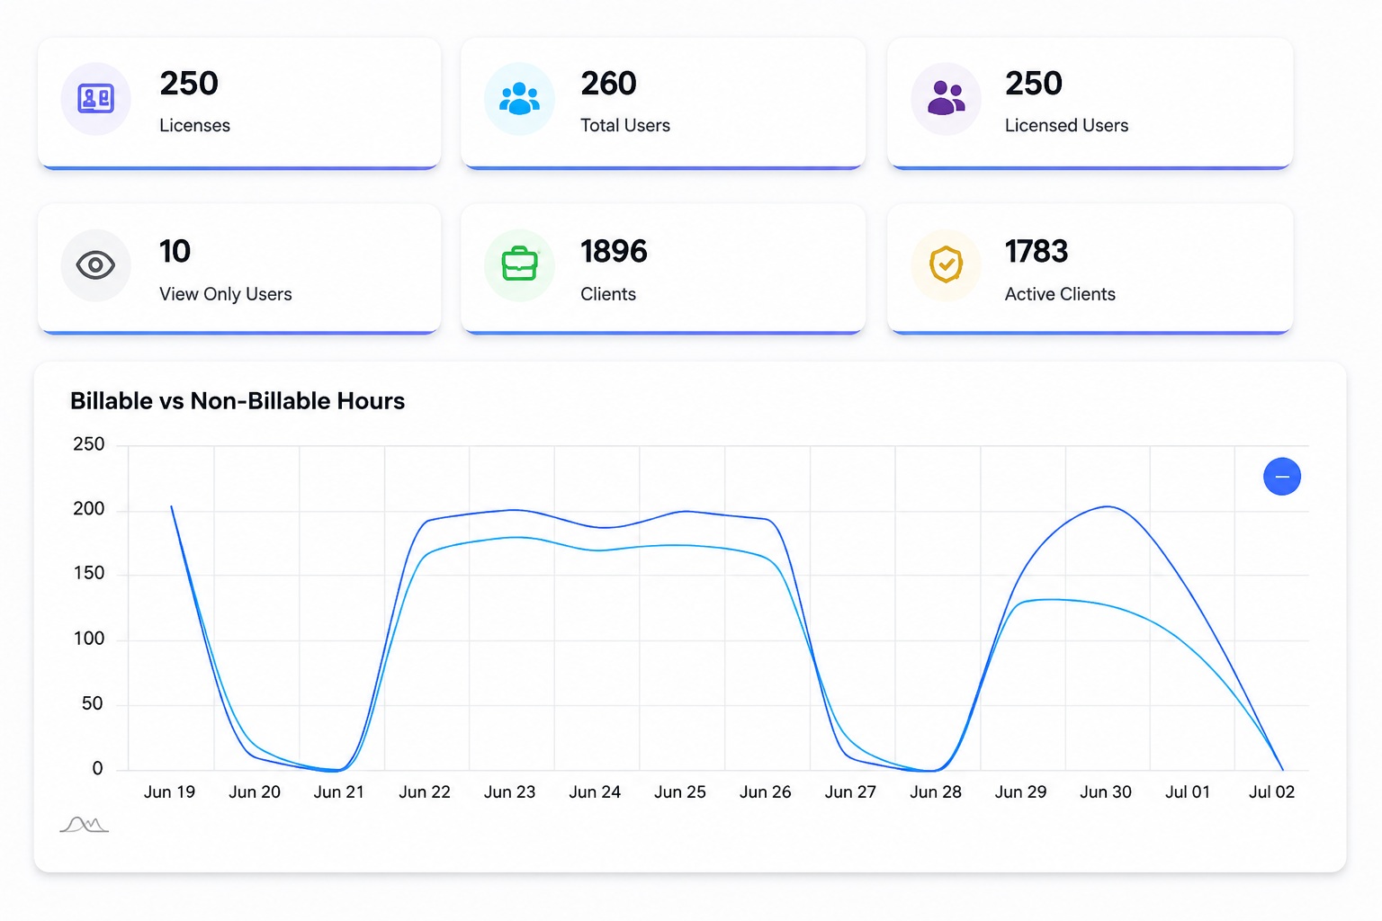The image size is (1382, 921).
Task: Click the 150 y-axis label
Action: click(89, 574)
